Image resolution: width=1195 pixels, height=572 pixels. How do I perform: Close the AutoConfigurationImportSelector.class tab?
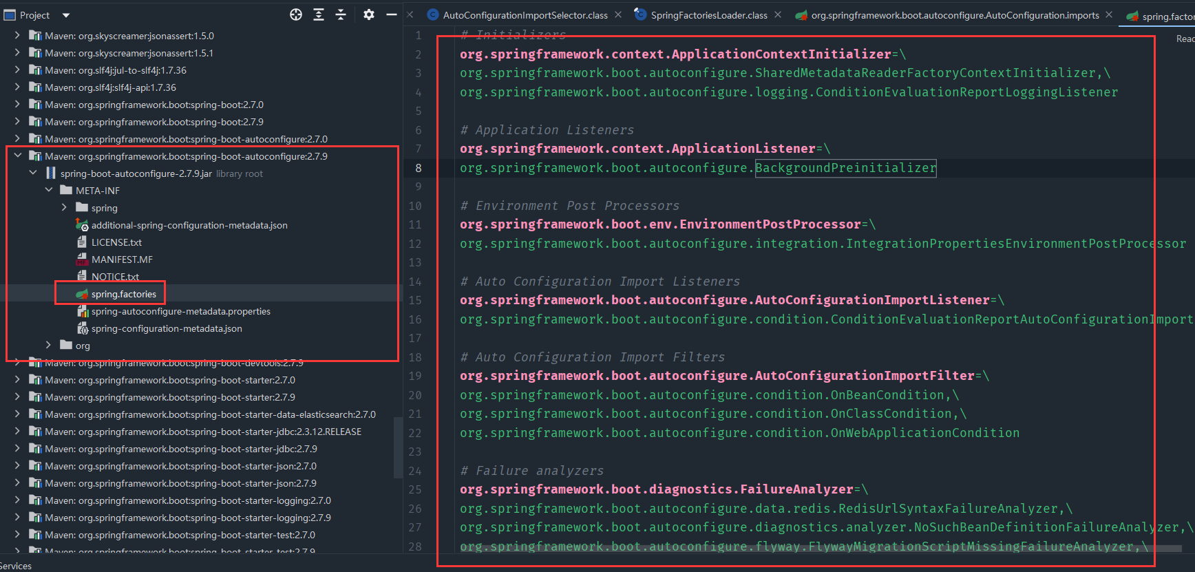pyautogui.click(x=618, y=14)
